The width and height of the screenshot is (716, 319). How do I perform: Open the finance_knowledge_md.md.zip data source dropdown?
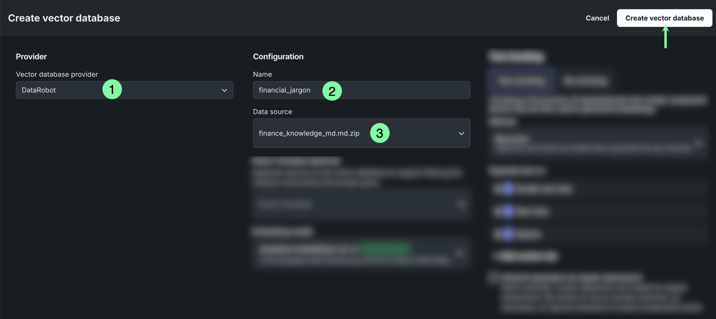point(361,133)
